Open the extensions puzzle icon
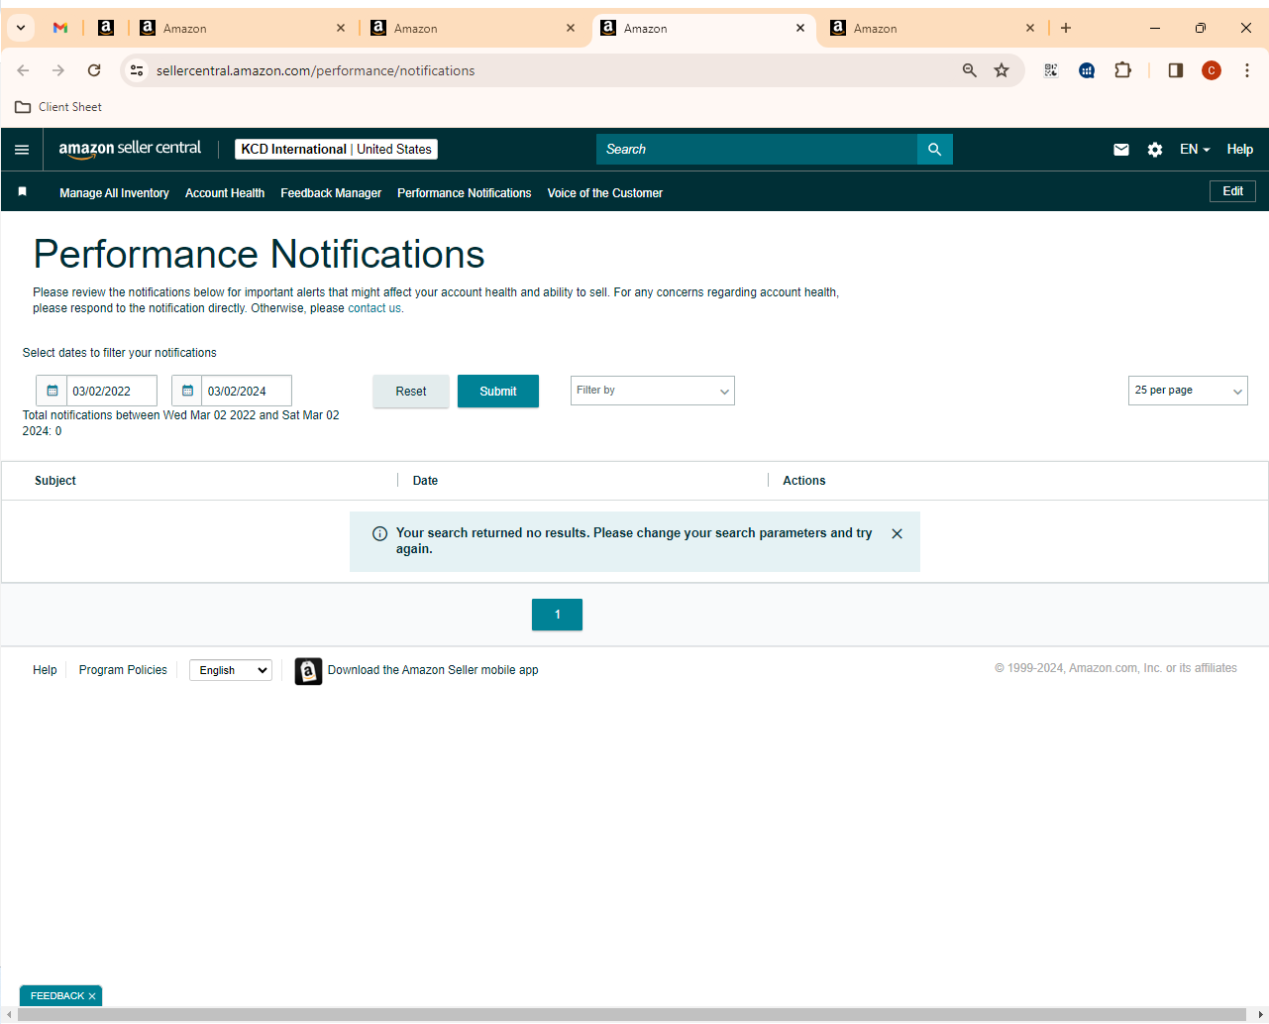Viewport: 1269px width, 1024px height. pos(1122,70)
